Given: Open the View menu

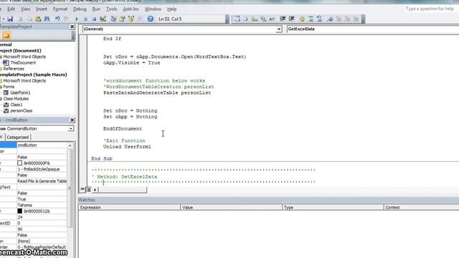Looking at the screenshot, I should click(x=25, y=9).
